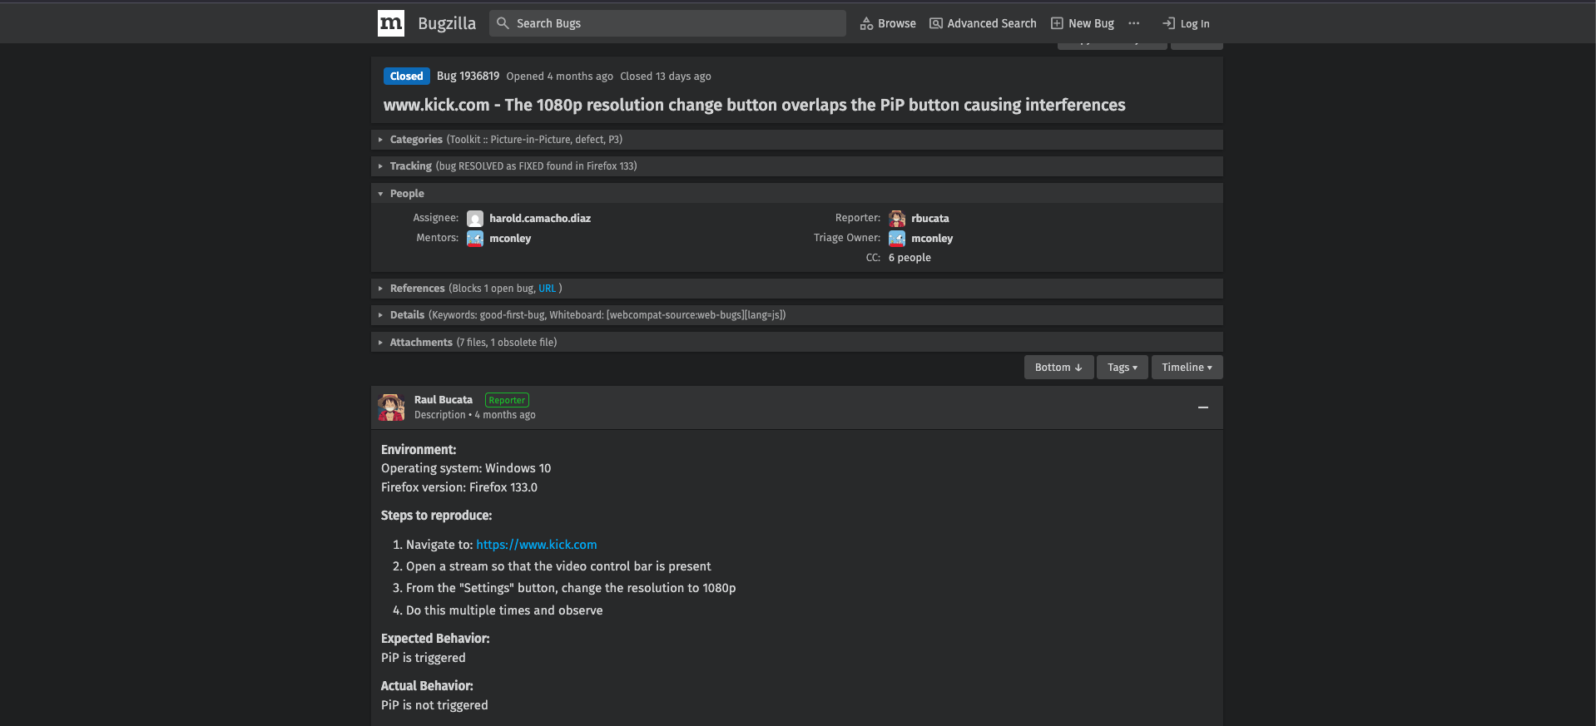Click the Reporter badge next to Raul Bucata
This screenshot has height=726, width=1596.
pos(507,400)
